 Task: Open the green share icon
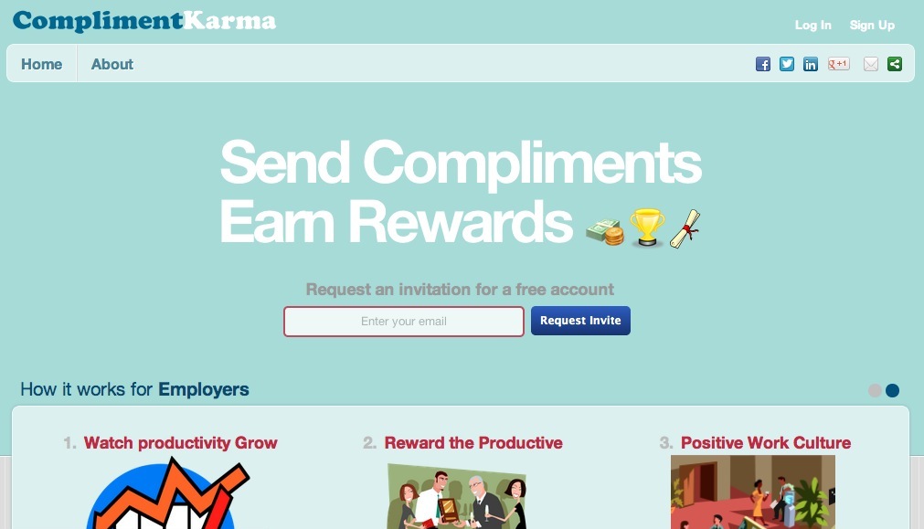[x=895, y=64]
